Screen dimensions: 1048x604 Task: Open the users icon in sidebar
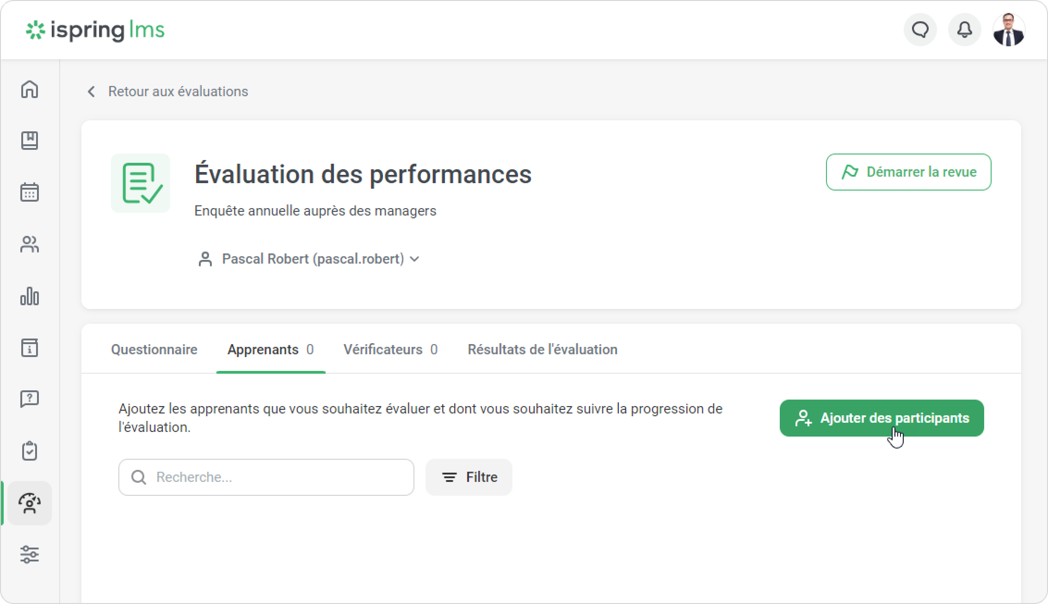(x=30, y=244)
